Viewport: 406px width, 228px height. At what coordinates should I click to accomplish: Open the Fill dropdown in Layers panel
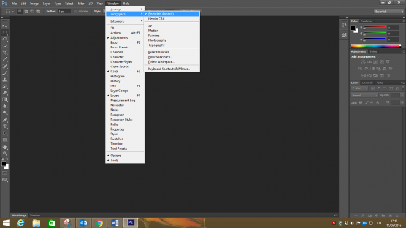click(402, 103)
